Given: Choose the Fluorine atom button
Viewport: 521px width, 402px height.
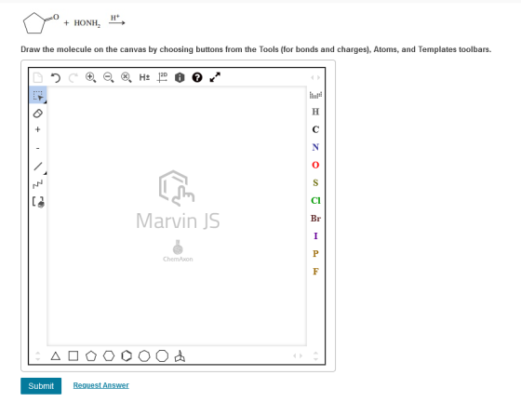Looking at the screenshot, I should pos(315,272).
